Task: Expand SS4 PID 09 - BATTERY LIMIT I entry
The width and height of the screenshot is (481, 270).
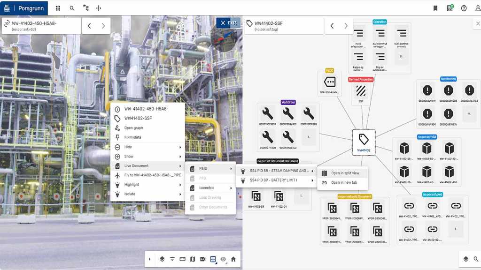Action: [276, 180]
